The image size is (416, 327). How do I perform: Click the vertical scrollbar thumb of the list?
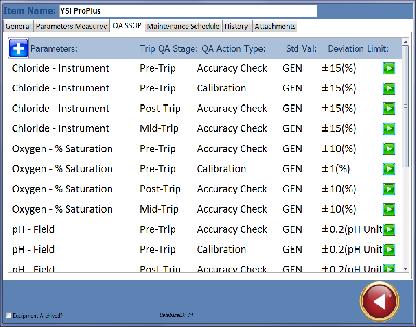pos(405,107)
